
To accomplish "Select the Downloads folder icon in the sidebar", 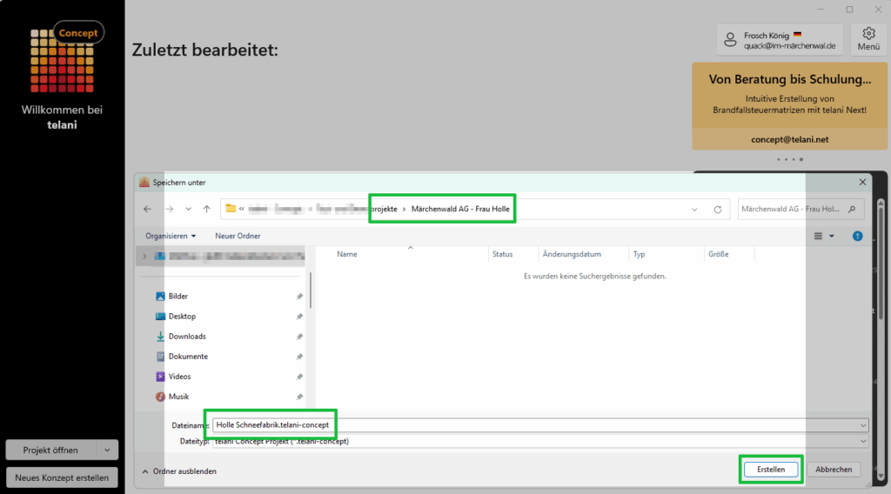I will point(160,337).
